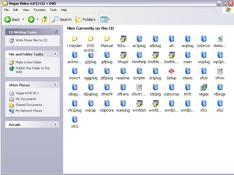This screenshot has height=175, width=234.
Task: Open the Back button history dropdown arrow
Action: [23, 19]
